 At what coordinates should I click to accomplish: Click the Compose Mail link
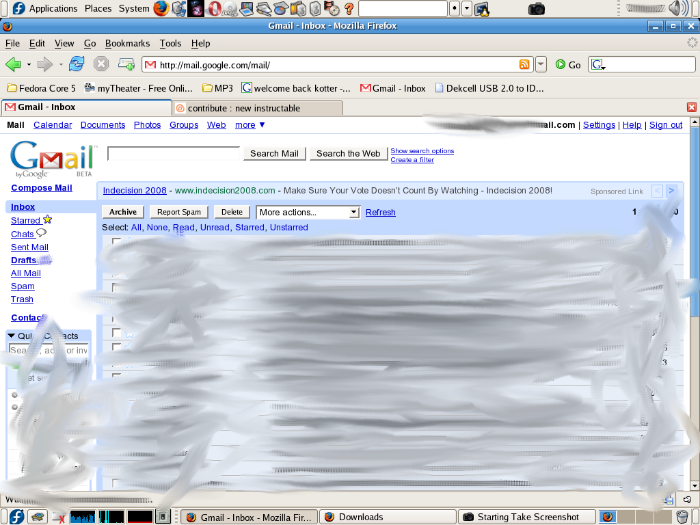42,188
